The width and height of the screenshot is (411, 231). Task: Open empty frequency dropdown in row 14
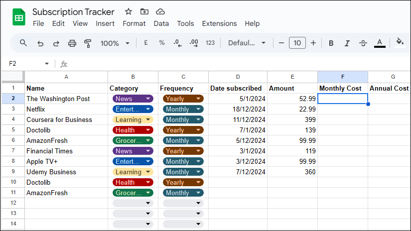183,224
